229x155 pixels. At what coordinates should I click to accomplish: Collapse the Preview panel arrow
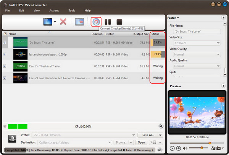(223, 86)
